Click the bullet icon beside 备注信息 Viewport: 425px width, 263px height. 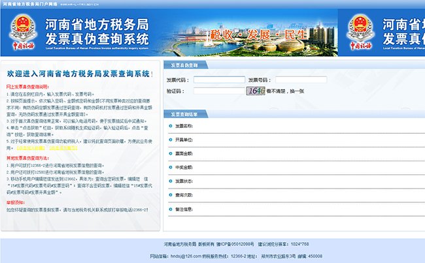[171, 209]
